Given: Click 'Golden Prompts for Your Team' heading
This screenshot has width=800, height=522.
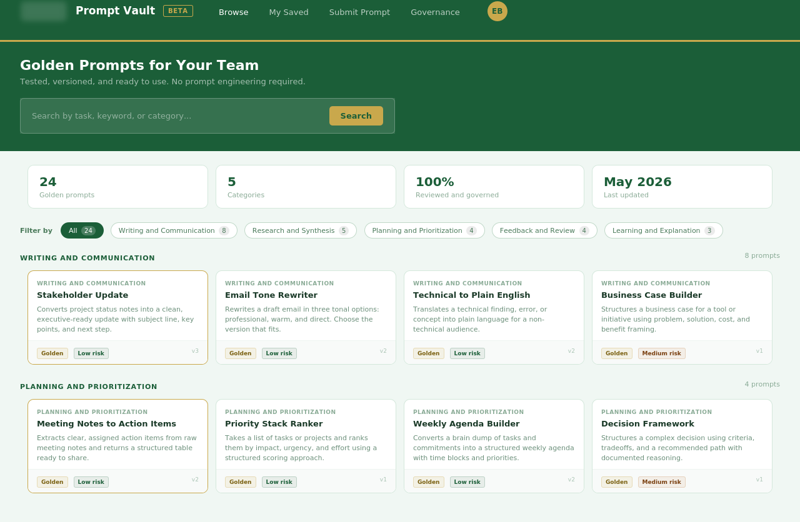Looking at the screenshot, I should [x=139, y=65].
